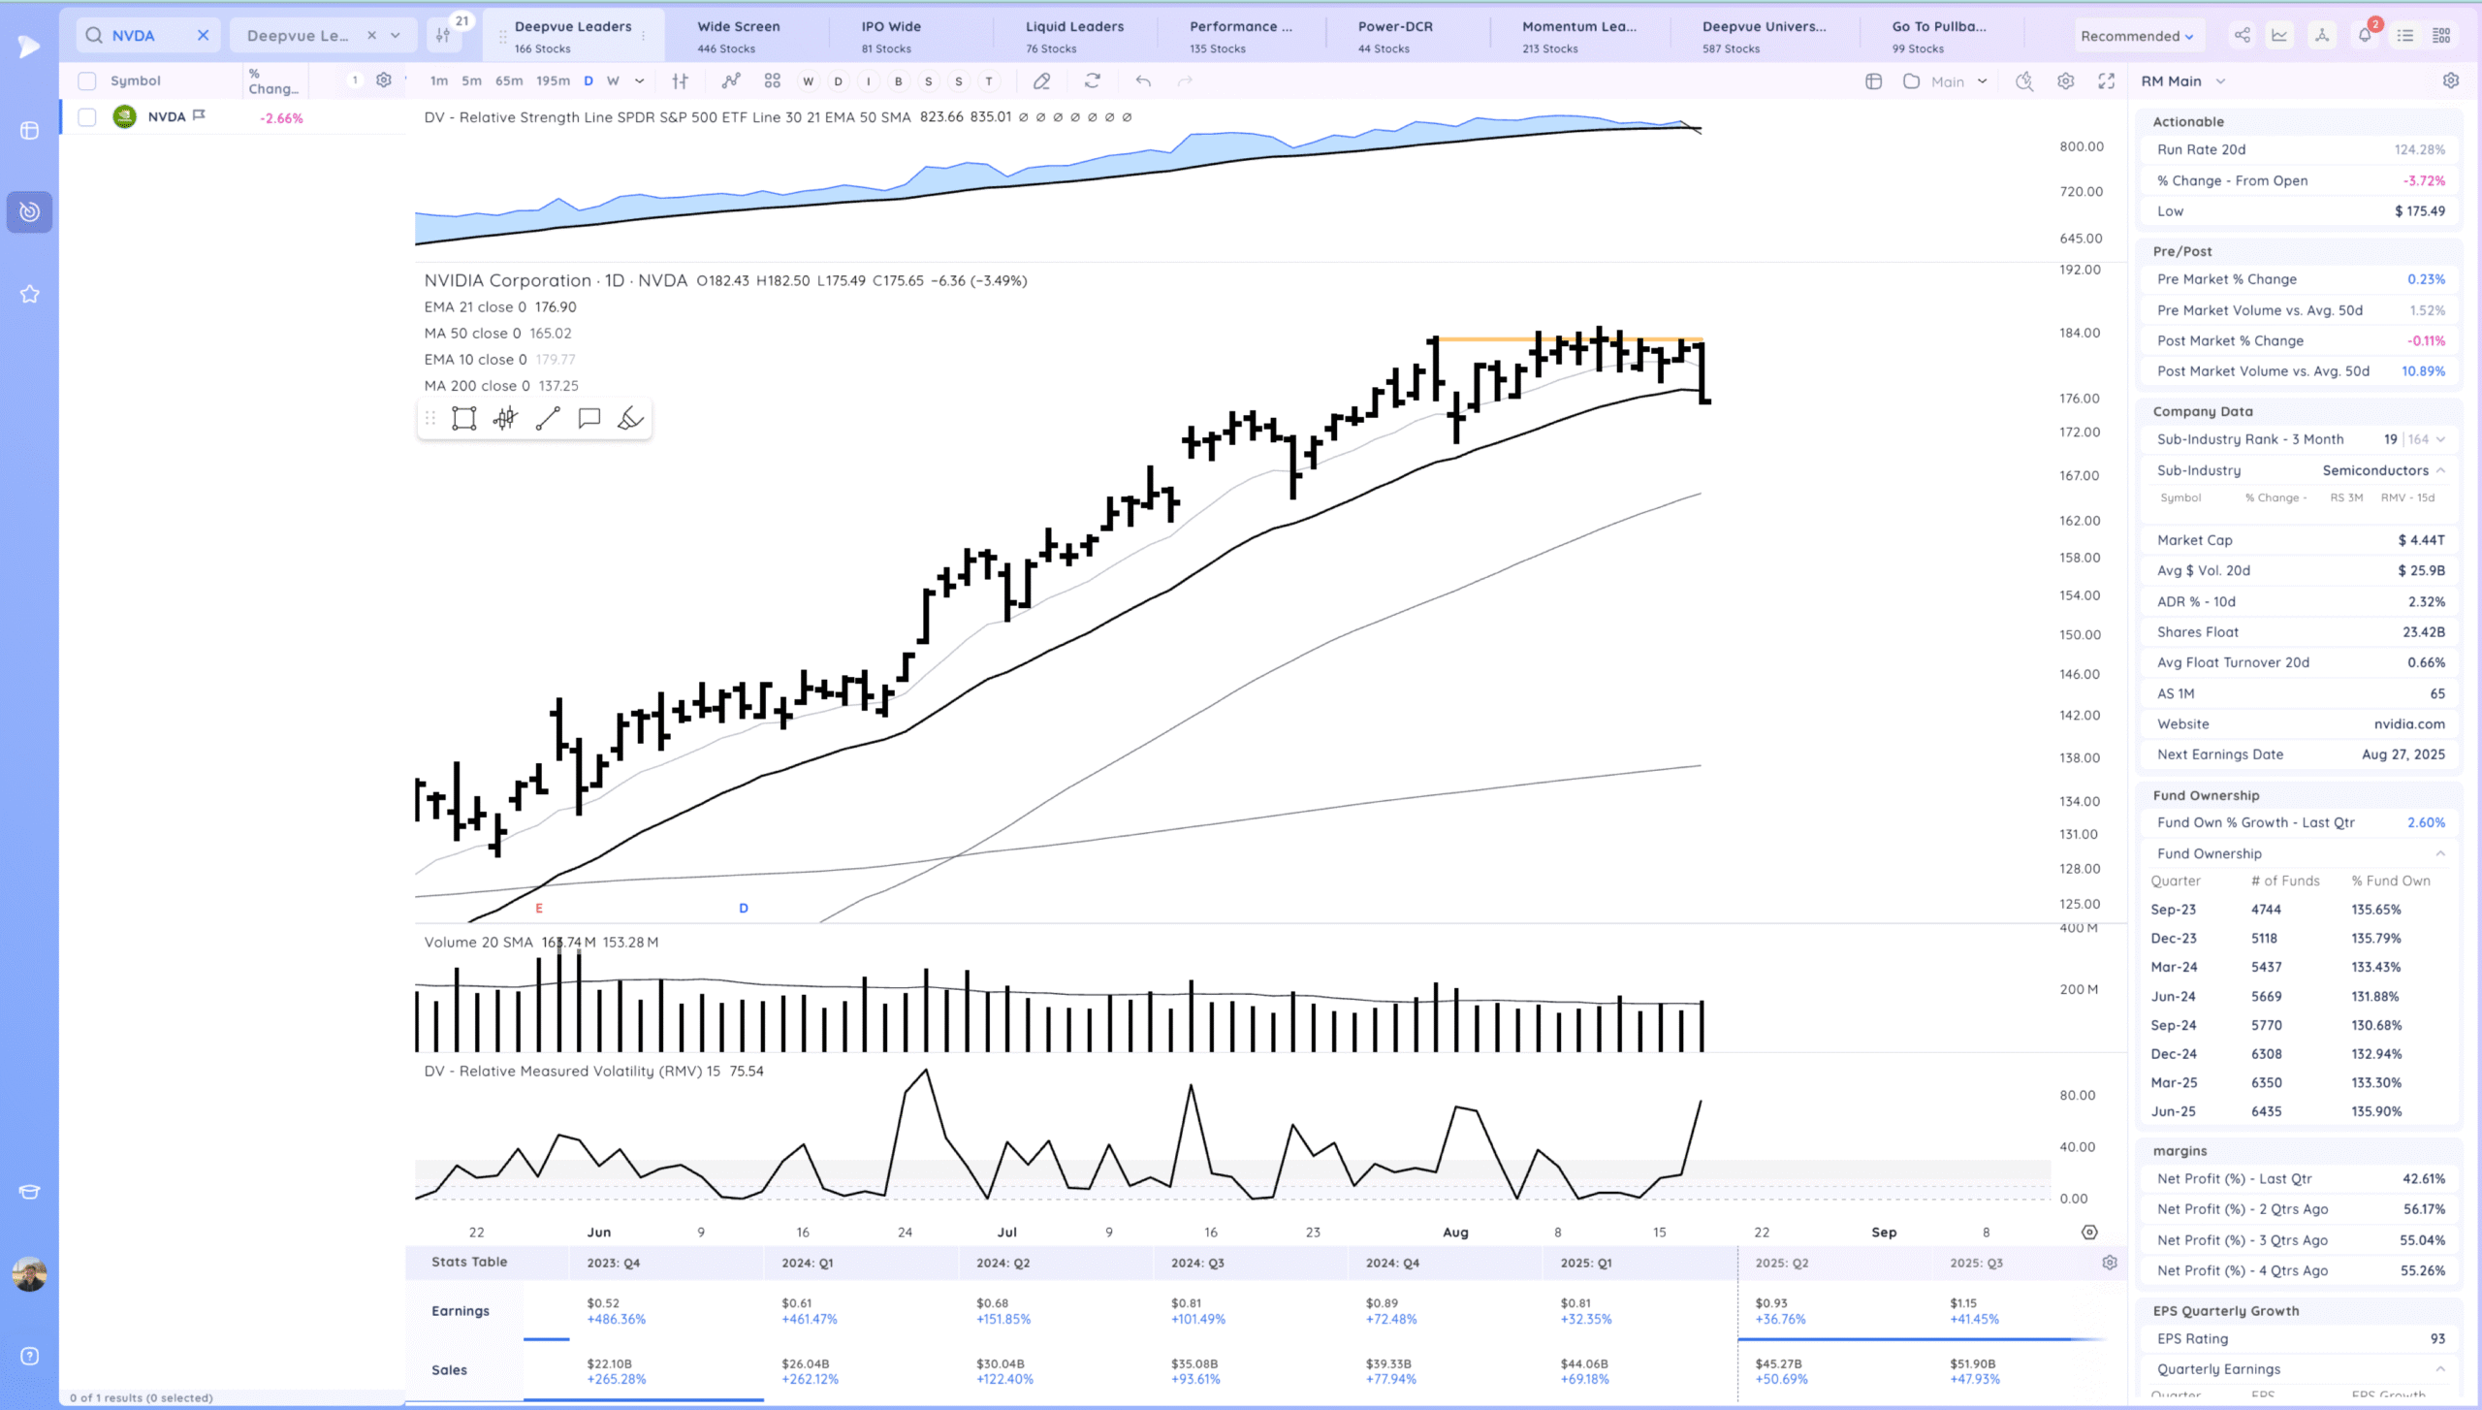Viewport: 2482px width, 1410px height.
Task: Switch to data grid layout icon
Action: coord(2441,36)
